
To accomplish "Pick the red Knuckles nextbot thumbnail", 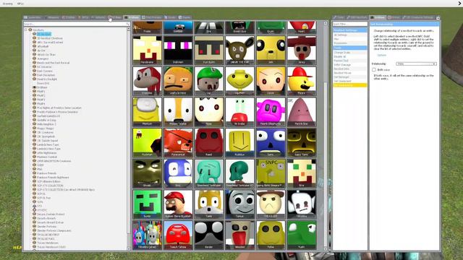I will coord(147,81).
